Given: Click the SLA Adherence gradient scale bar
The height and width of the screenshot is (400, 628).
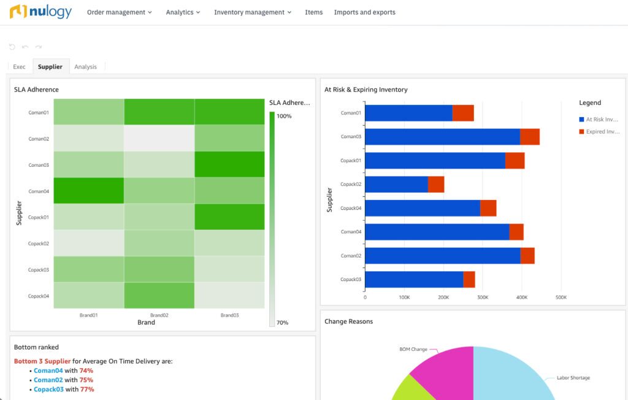Looking at the screenshot, I should 272,219.
